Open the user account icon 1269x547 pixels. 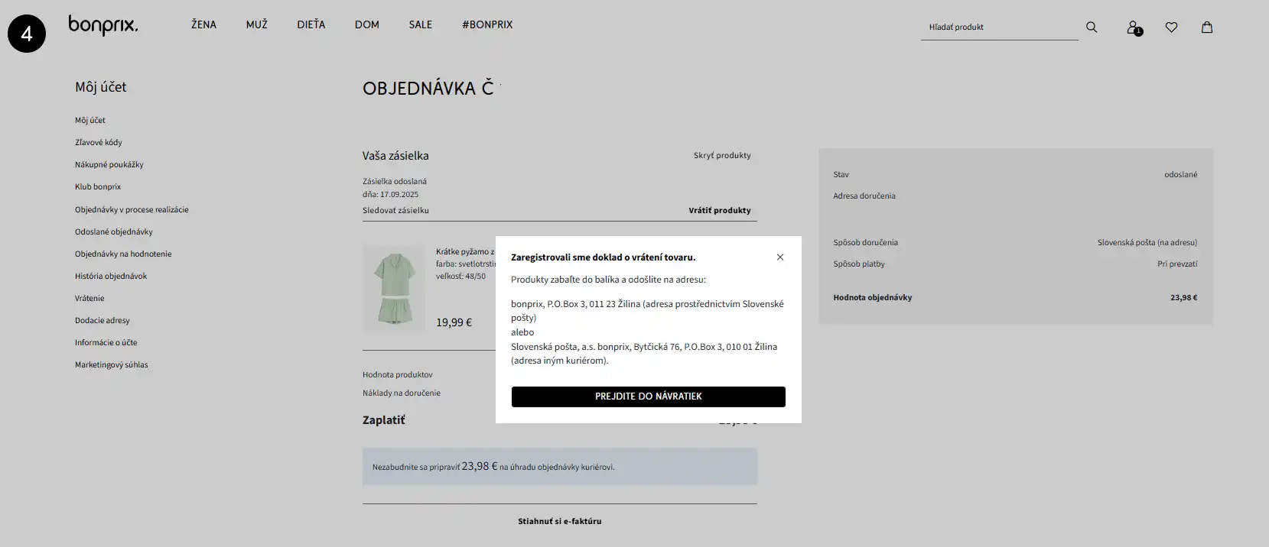(1133, 28)
